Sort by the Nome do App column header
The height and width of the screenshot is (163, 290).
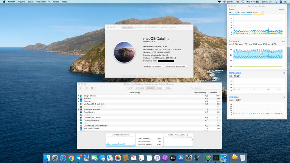(135, 92)
